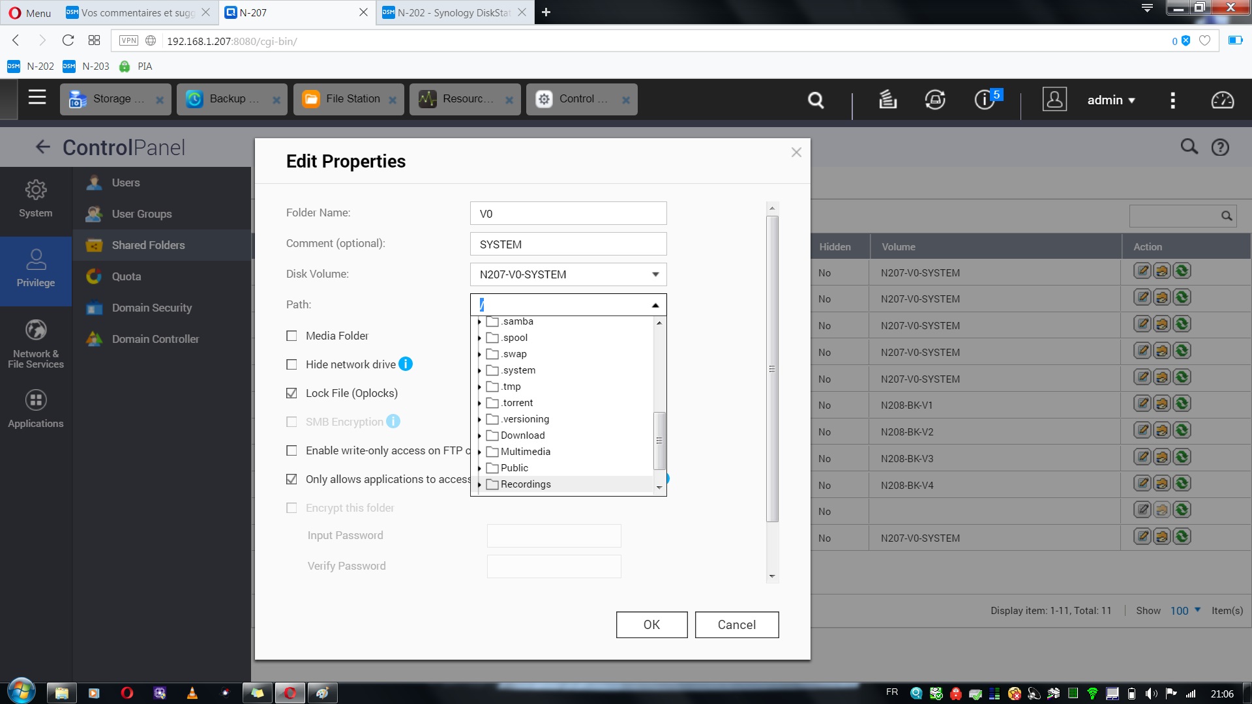Open Control Panel help question mark icon

(1220, 147)
